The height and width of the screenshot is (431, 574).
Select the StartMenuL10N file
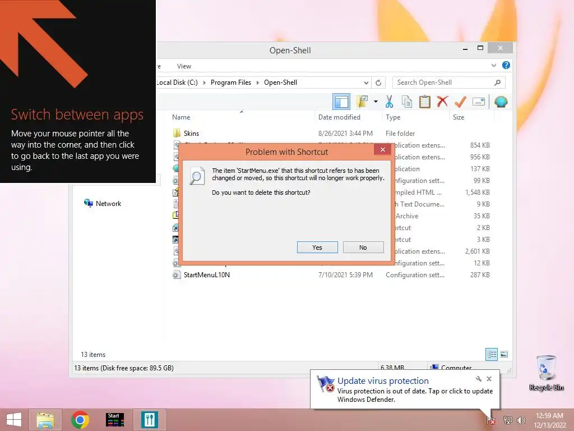206,275
